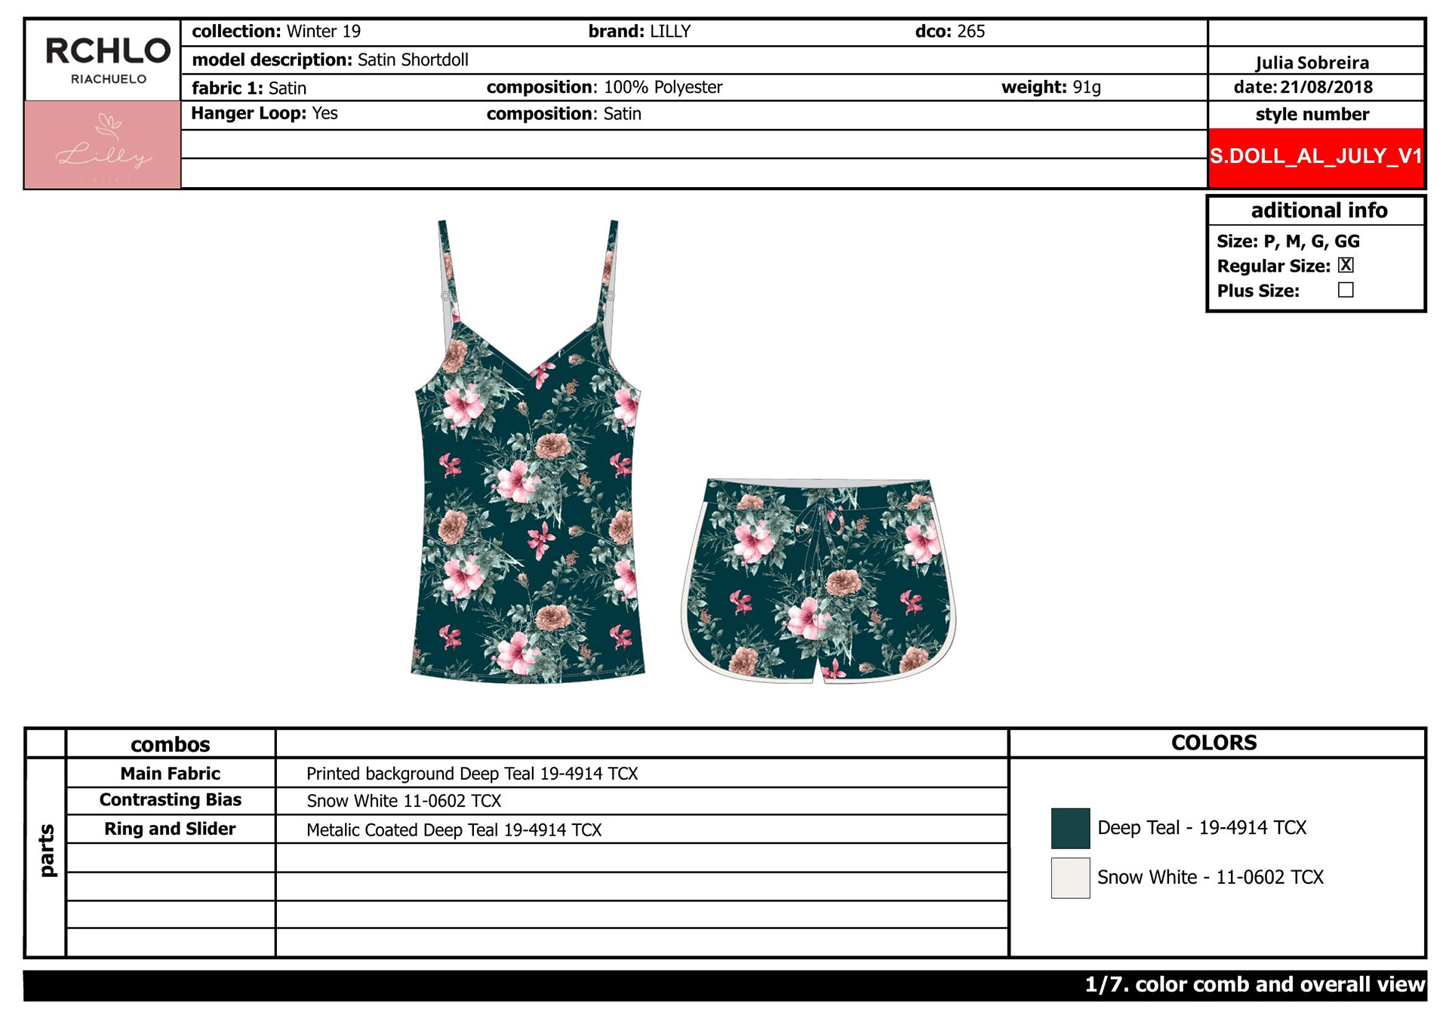The width and height of the screenshot is (1449, 1025).
Task: Click the combos column header
Action: [x=171, y=744]
